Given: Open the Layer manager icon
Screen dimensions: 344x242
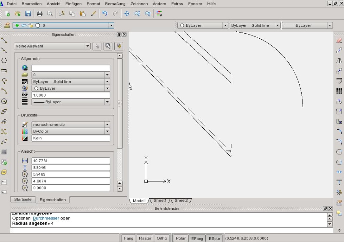Looking at the screenshot, I should [x=7, y=25].
